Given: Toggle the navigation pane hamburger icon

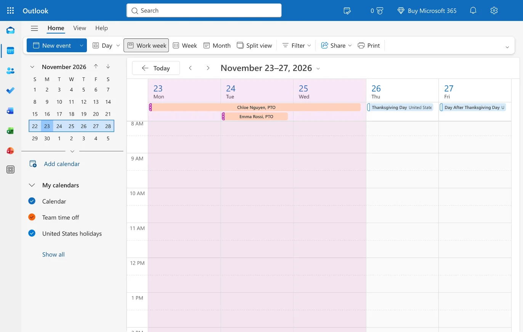Looking at the screenshot, I should (34, 28).
